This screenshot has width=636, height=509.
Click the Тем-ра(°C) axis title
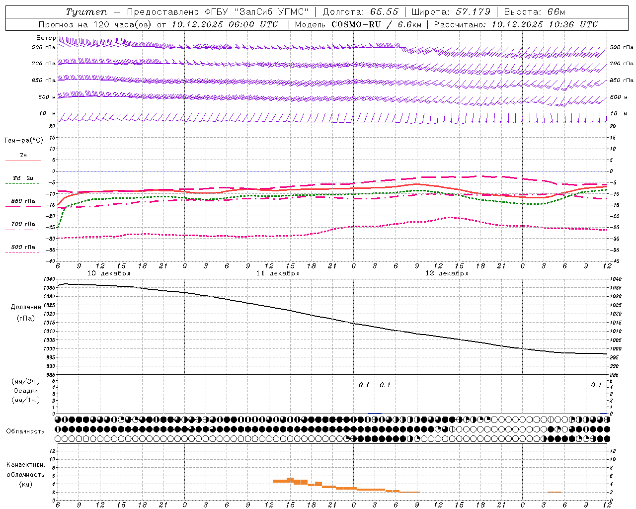click(23, 141)
